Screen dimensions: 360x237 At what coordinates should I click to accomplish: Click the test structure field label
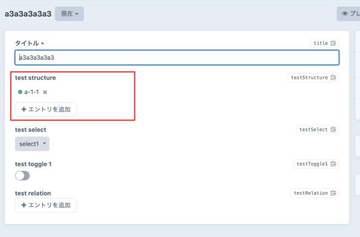point(36,78)
